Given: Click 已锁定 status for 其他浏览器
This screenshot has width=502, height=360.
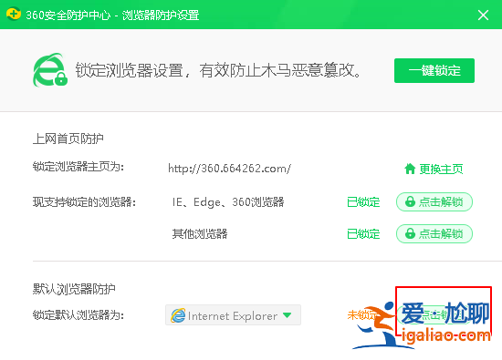Looking at the screenshot, I should (x=363, y=234).
